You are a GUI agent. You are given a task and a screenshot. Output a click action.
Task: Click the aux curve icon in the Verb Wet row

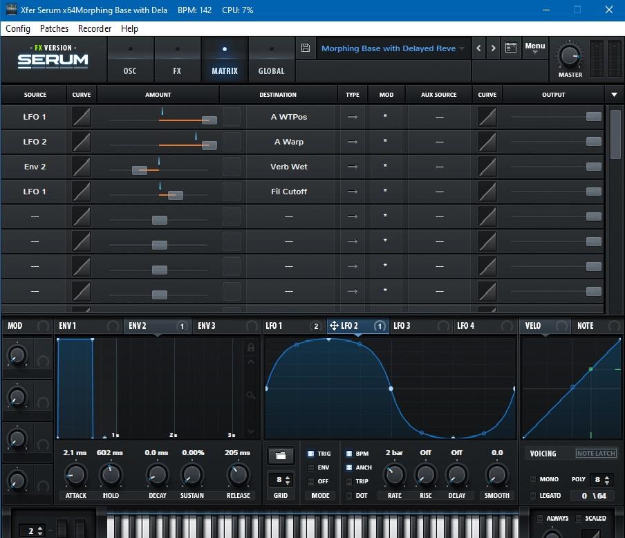click(487, 167)
